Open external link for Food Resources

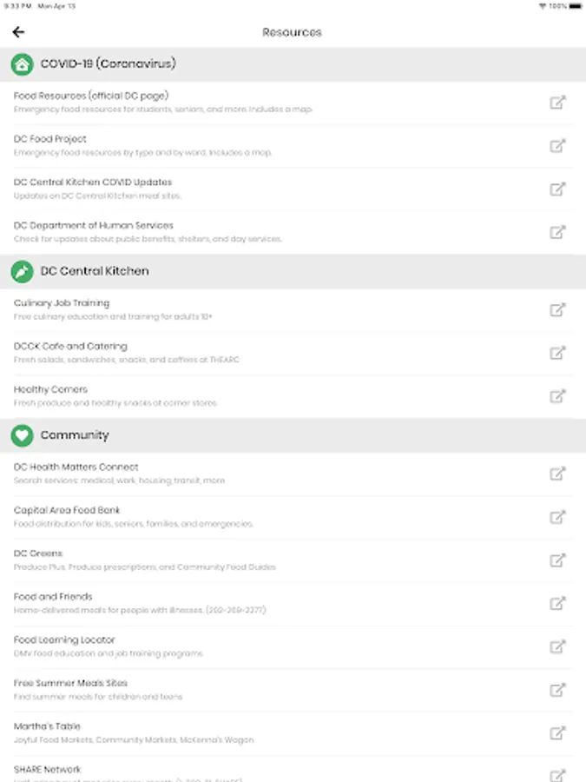pyautogui.click(x=557, y=103)
